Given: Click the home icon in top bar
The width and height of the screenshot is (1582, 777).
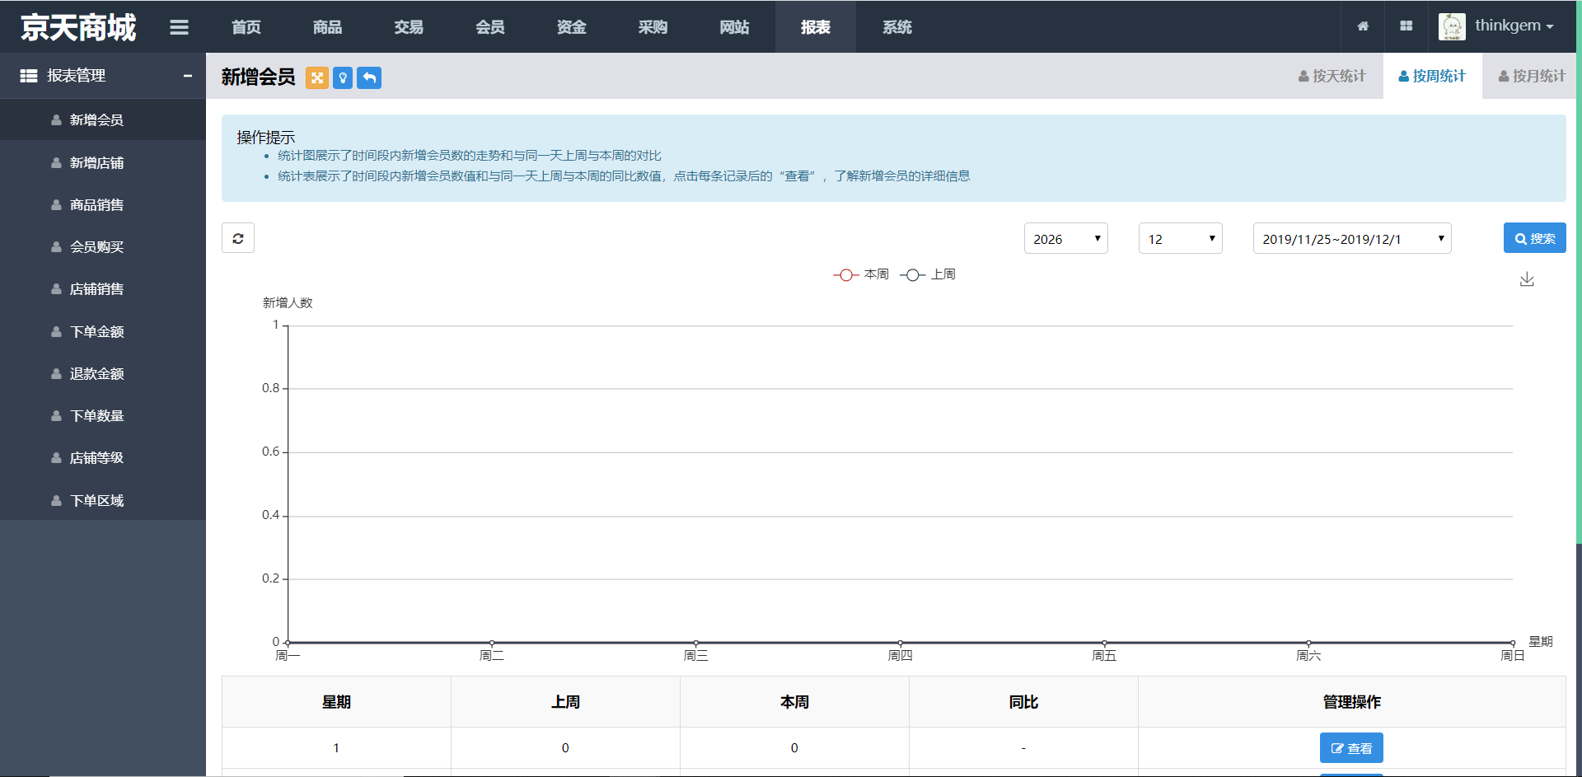Looking at the screenshot, I should (1363, 26).
